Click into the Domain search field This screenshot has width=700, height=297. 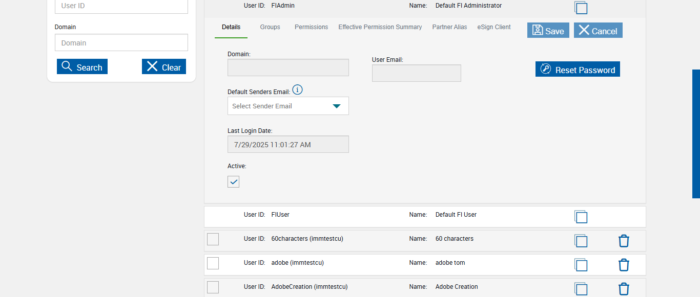121,43
